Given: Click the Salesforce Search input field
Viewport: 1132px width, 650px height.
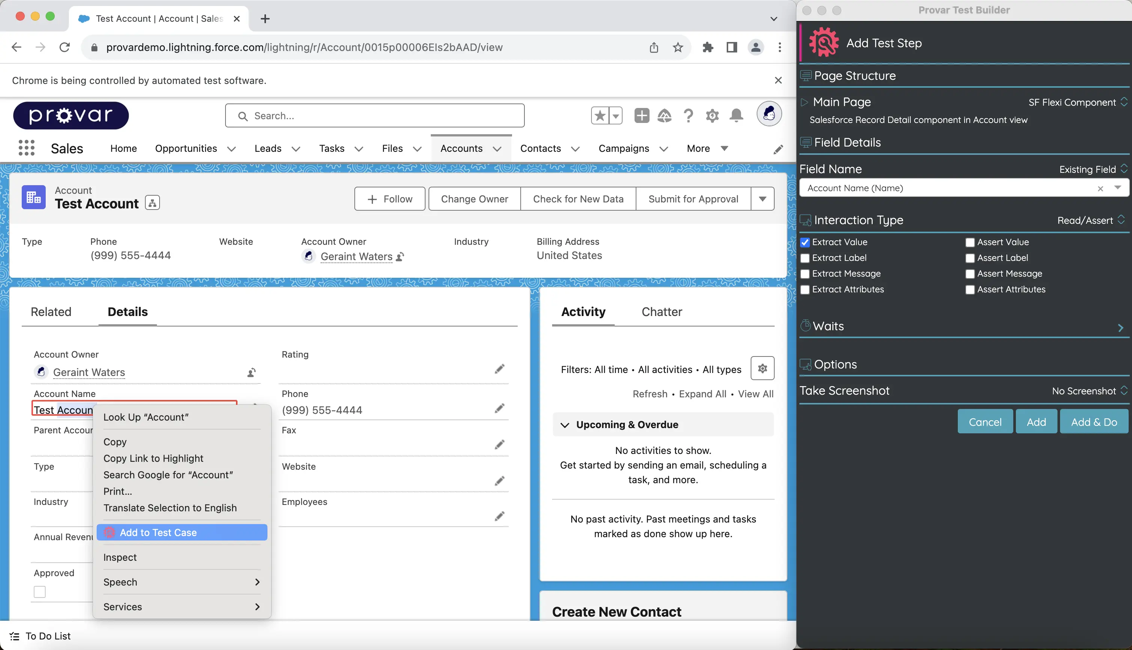Looking at the screenshot, I should click(375, 116).
